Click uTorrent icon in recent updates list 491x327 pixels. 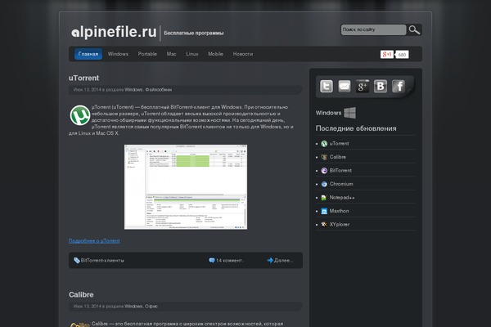click(324, 144)
